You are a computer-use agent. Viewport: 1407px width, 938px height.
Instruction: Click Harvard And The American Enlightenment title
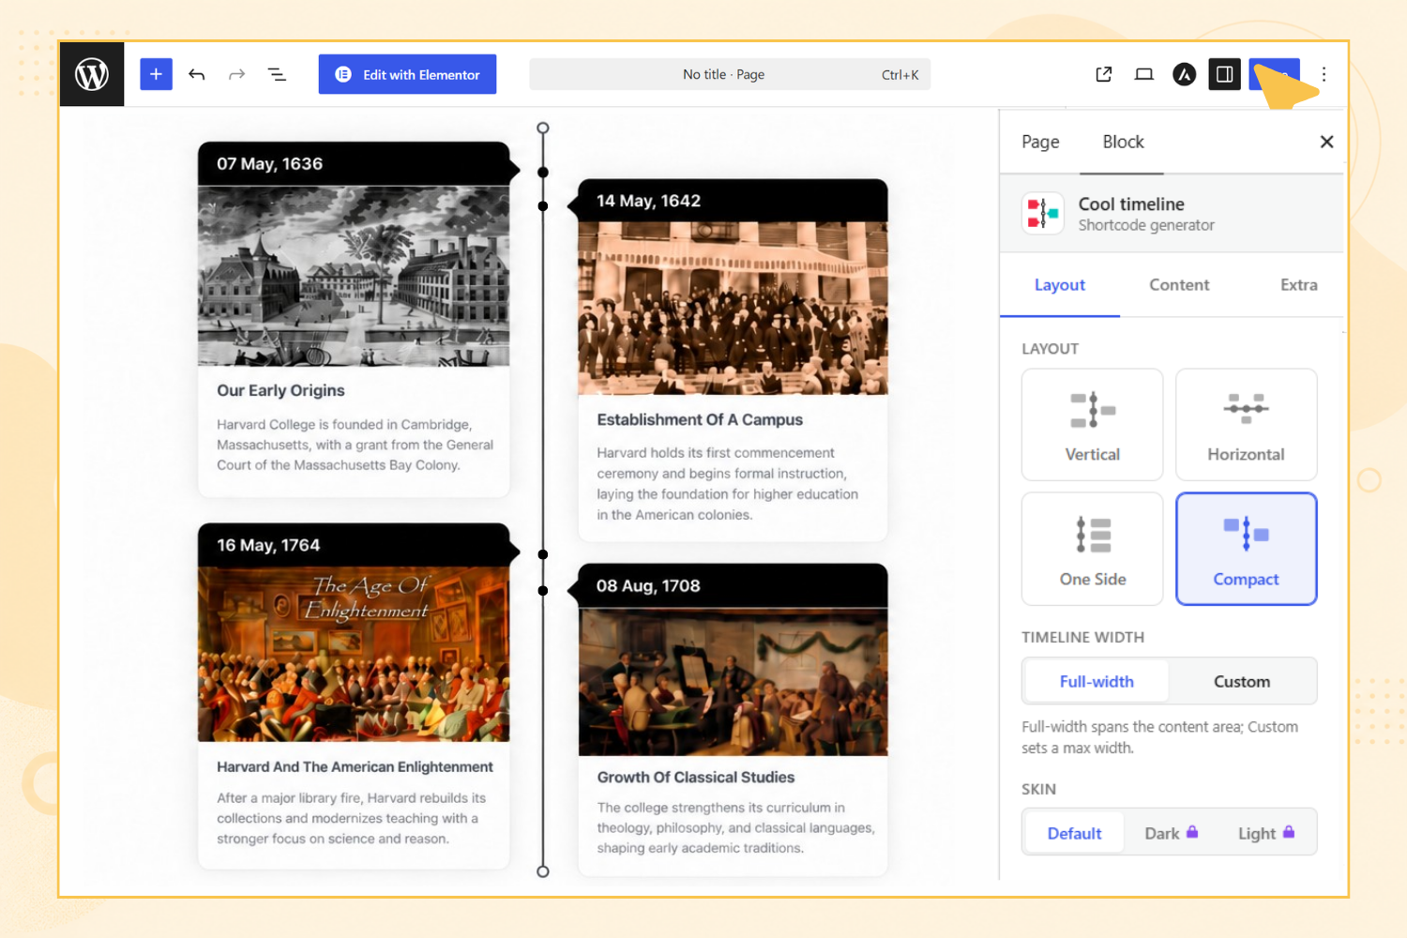coord(355,766)
